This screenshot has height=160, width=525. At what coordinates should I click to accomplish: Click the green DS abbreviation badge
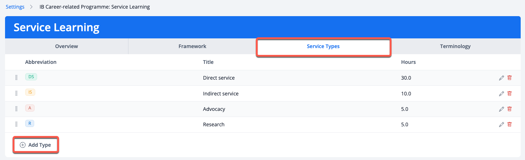click(x=31, y=76)
